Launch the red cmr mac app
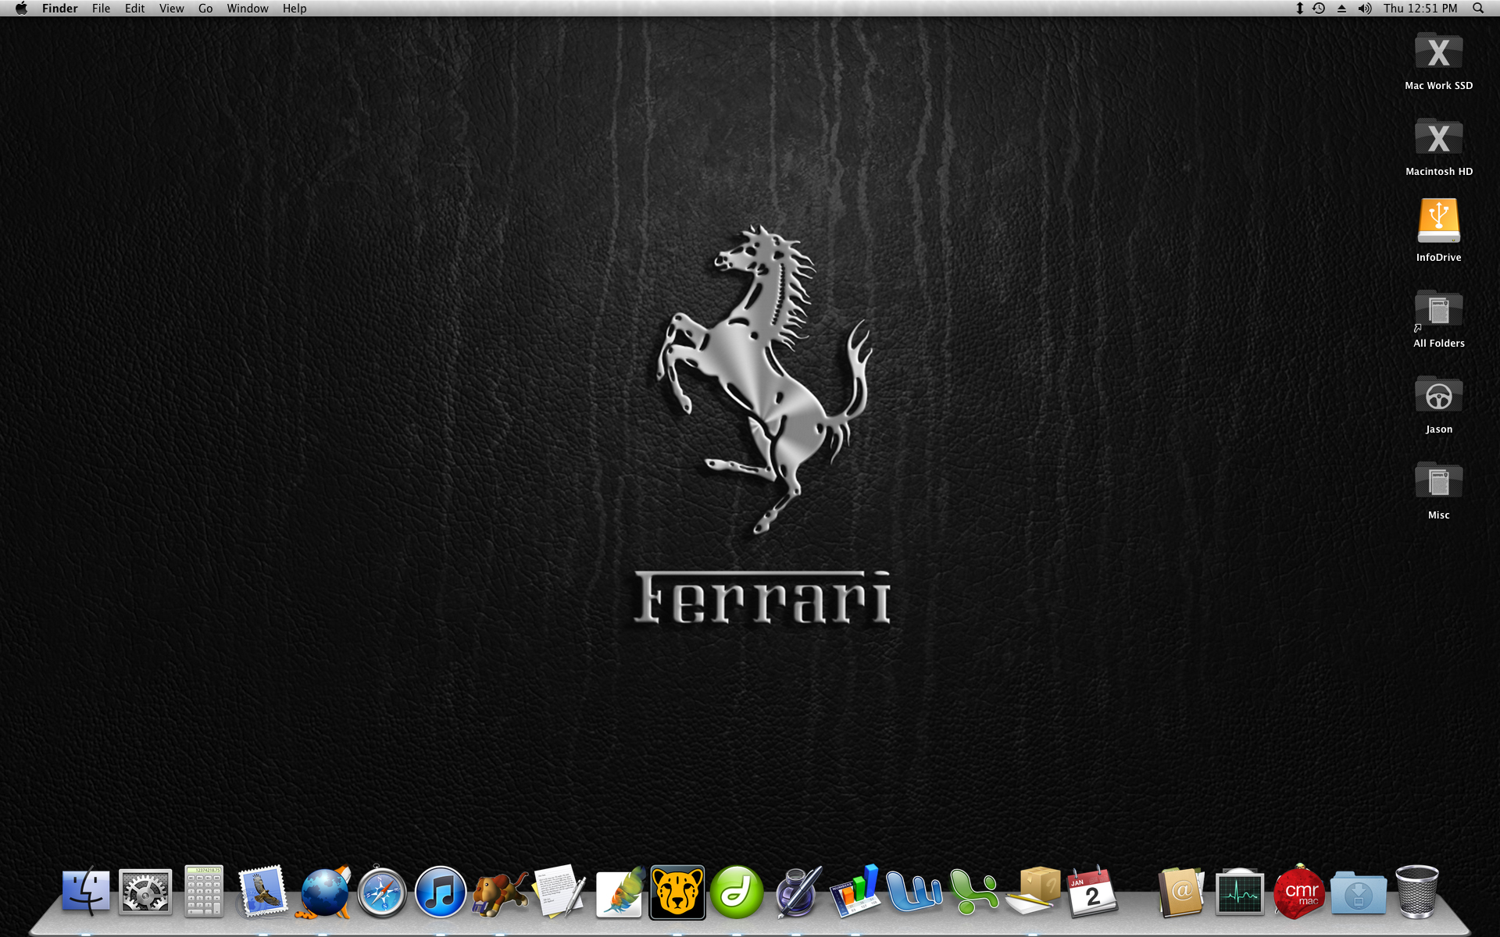The height and width of the screenshot is (937, 1500). 1299,891
